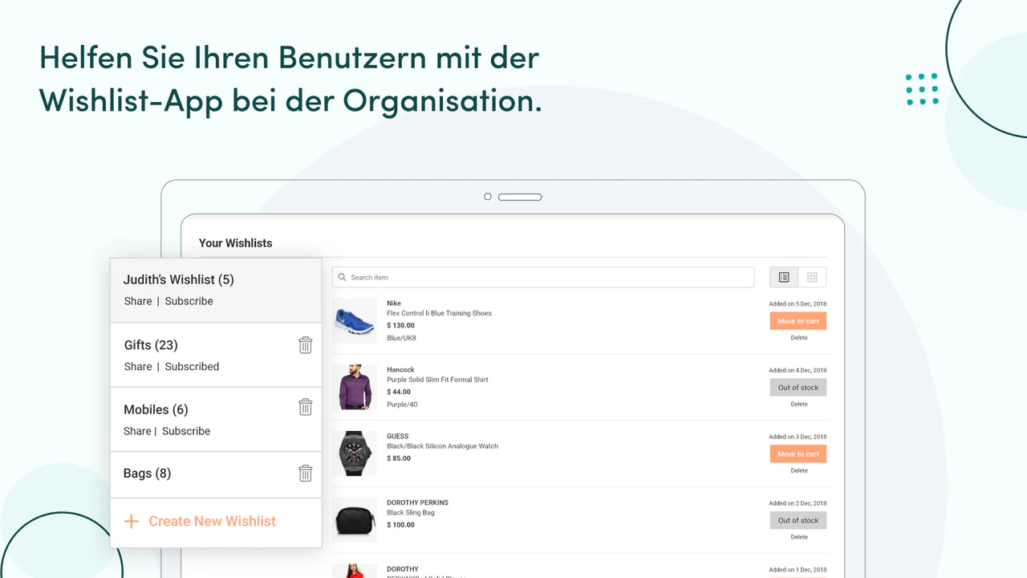Open the Hancock purple shirt thumbnail
The height and width of the screenshot is (578, 1027).
tap(354, 387)
